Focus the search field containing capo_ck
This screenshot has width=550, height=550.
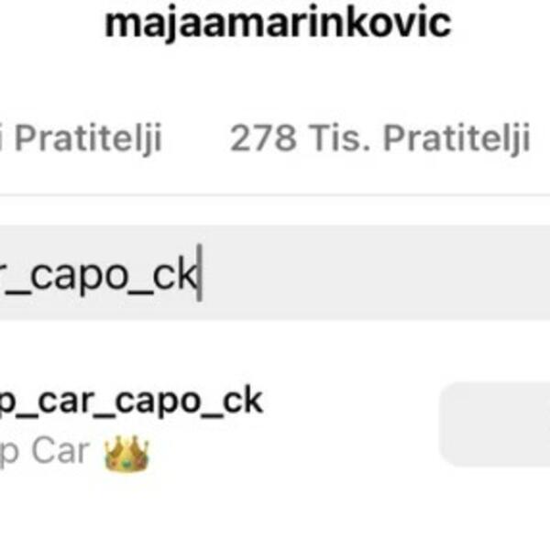(275, 272)
